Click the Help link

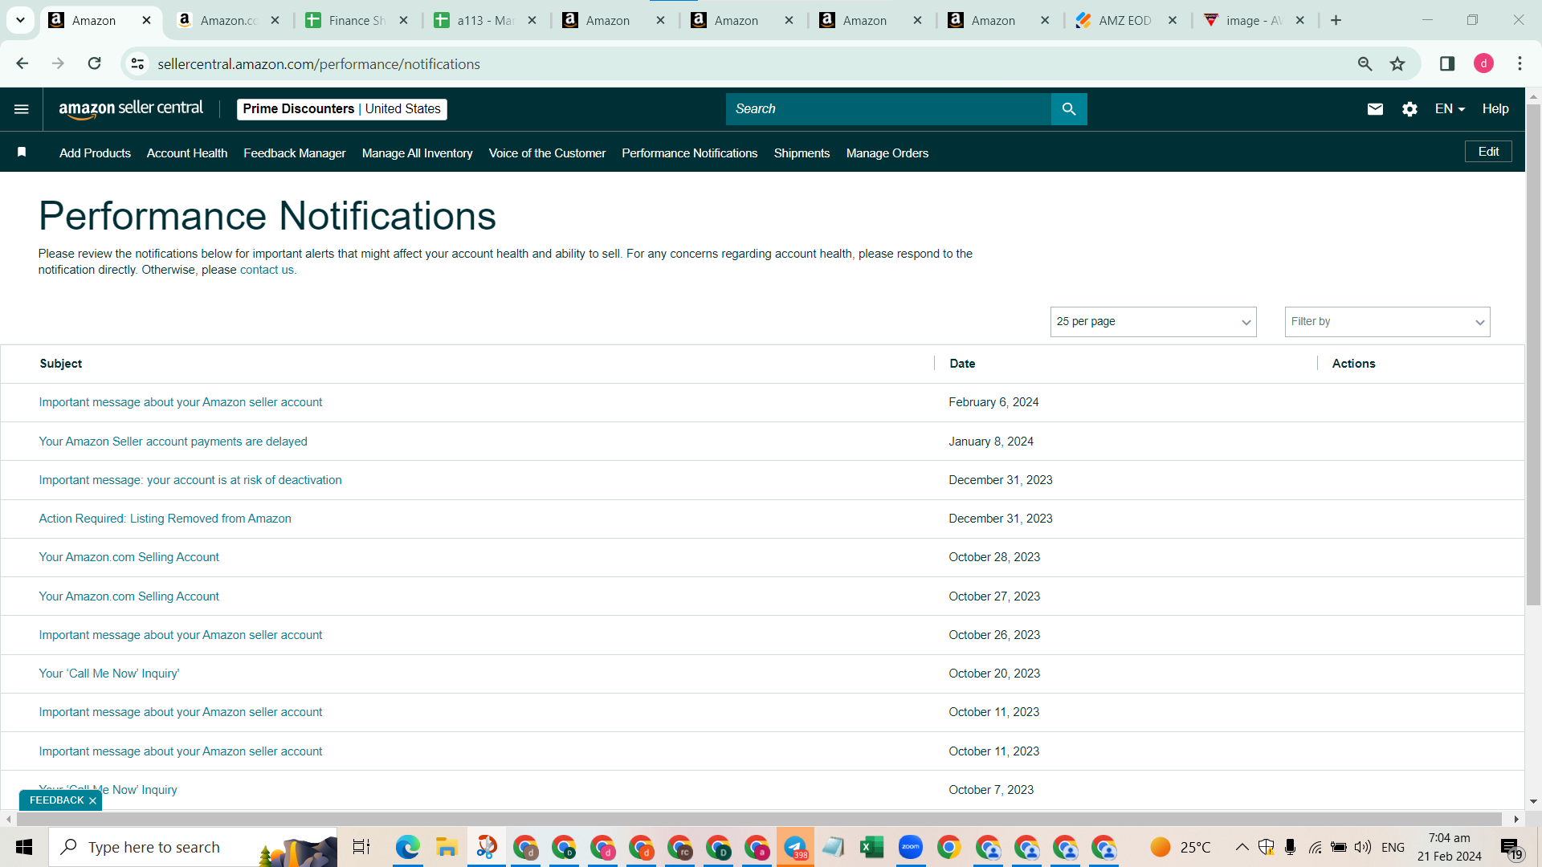click(1495, 109)
